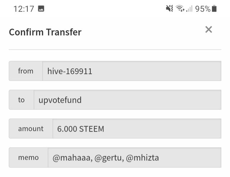Tap the 95% battery percentage text
This screenshot has width=230, height=177.
click(x=203, y=9)
